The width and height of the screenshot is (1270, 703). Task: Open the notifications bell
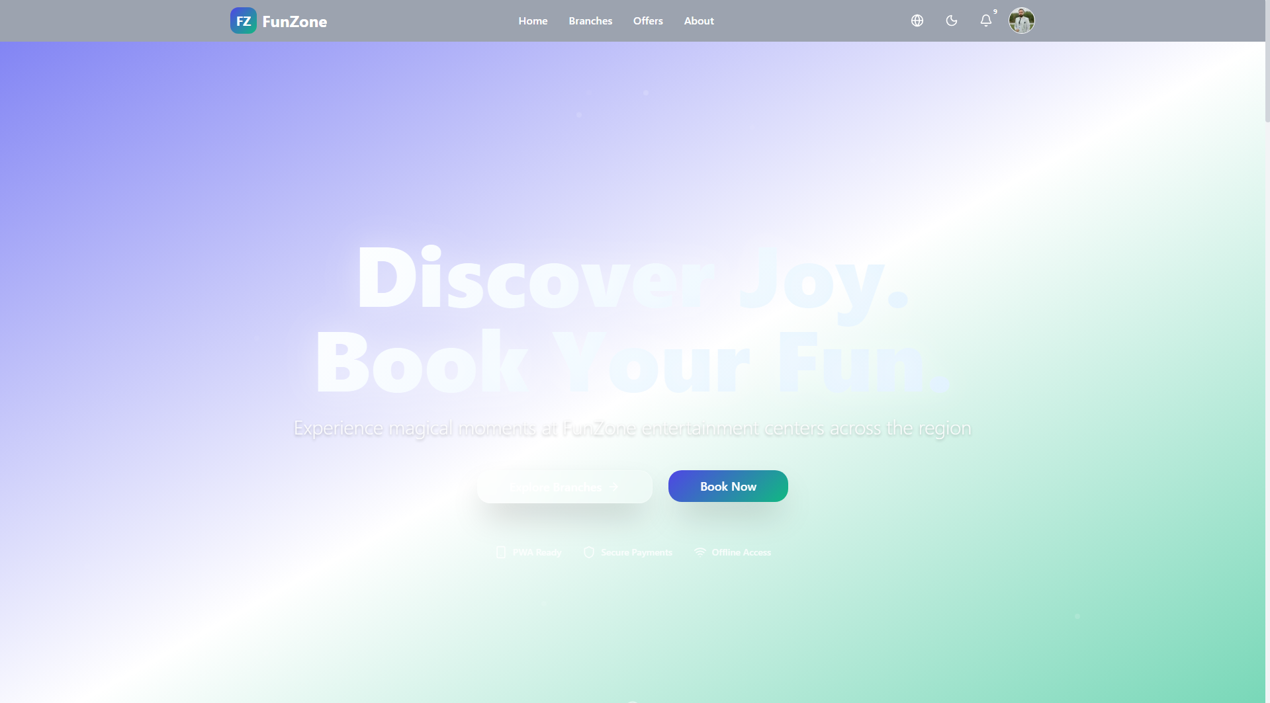click(985, 21)
